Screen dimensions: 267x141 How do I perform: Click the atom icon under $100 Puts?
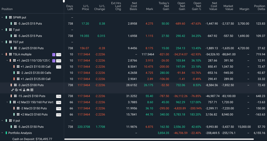pos(32,90)
